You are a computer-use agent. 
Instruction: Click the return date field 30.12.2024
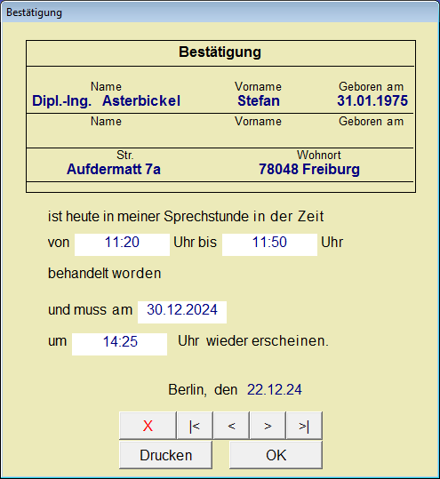coord(182,312)
